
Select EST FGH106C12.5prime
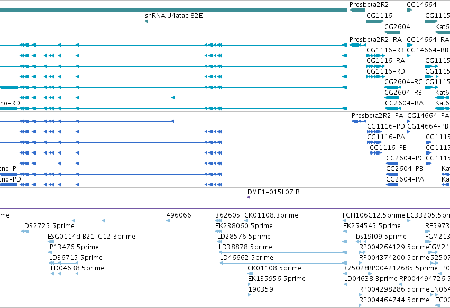click(374, 215)
